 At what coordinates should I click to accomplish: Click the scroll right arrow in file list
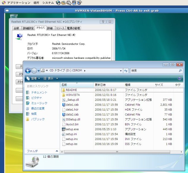pos(181,152)
